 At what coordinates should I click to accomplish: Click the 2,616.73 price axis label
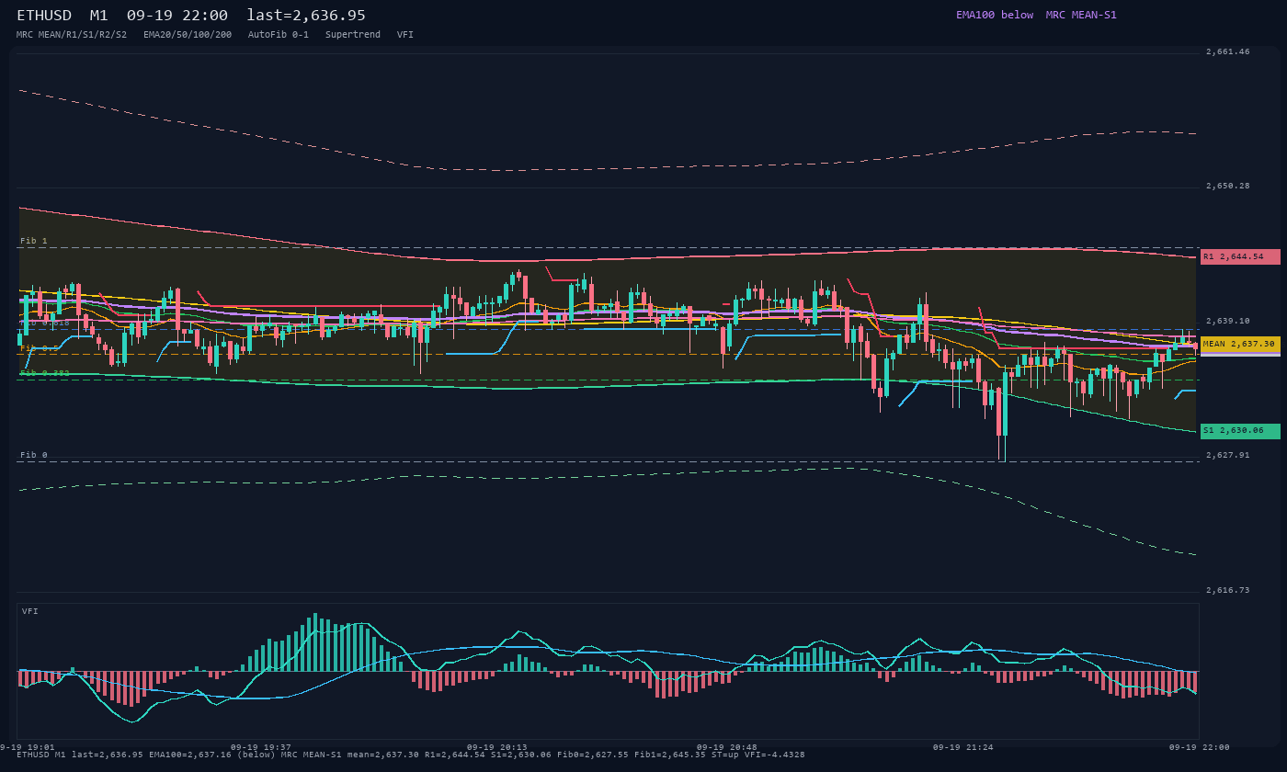tap(1228, 591)
